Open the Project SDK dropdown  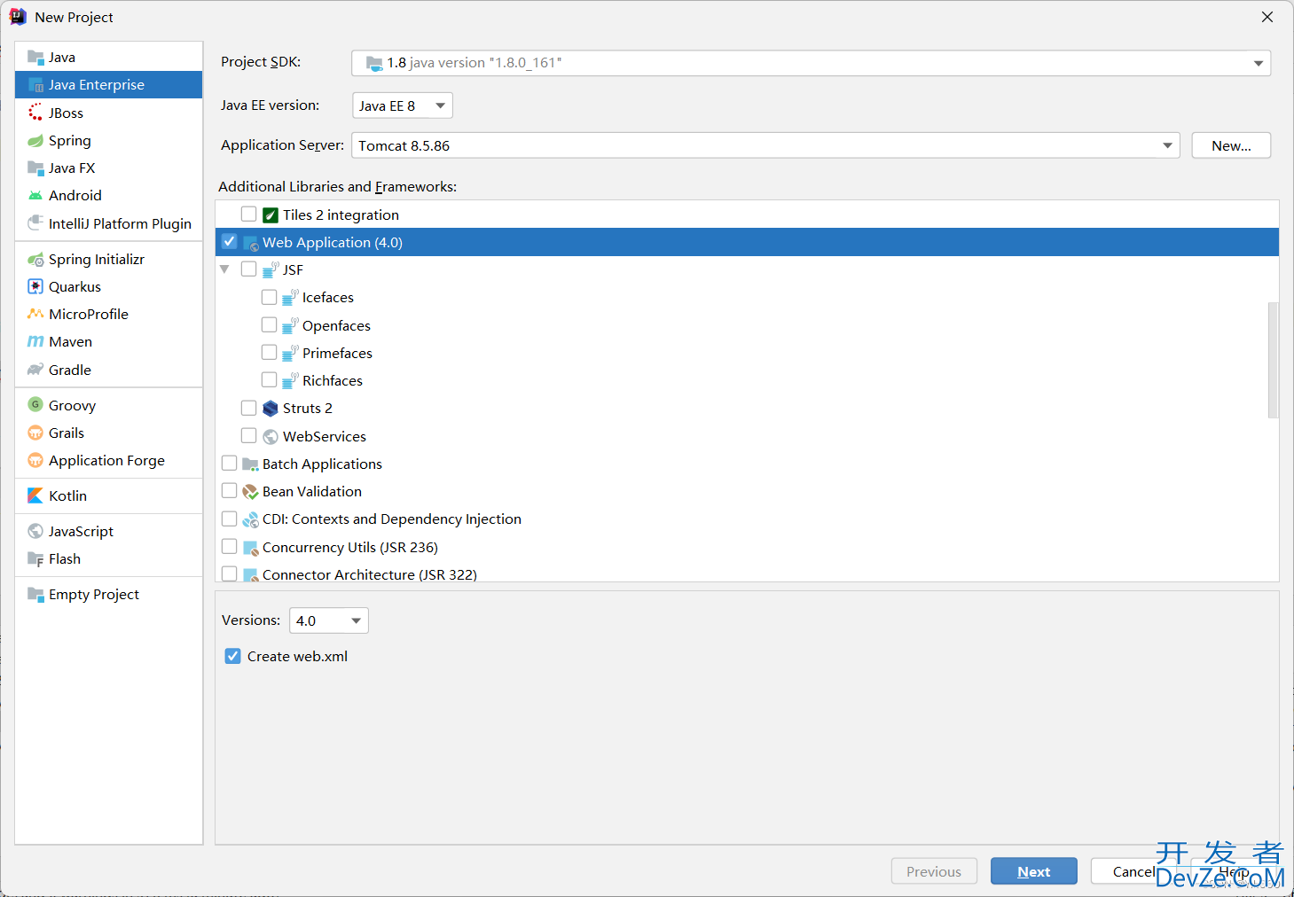pyautogui.click(x=811, y=63)
